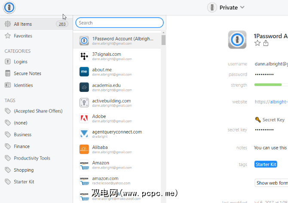Click the green password strength bar

268,85
